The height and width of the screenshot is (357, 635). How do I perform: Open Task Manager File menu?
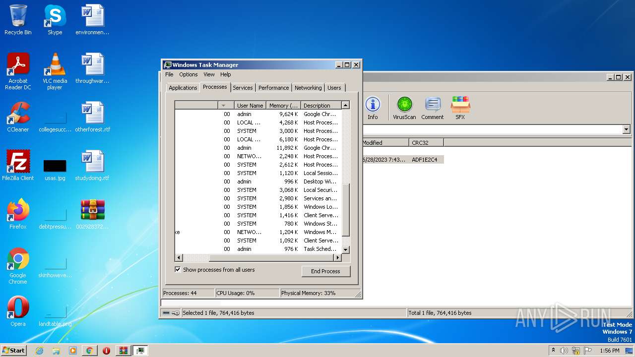[169, 74]
